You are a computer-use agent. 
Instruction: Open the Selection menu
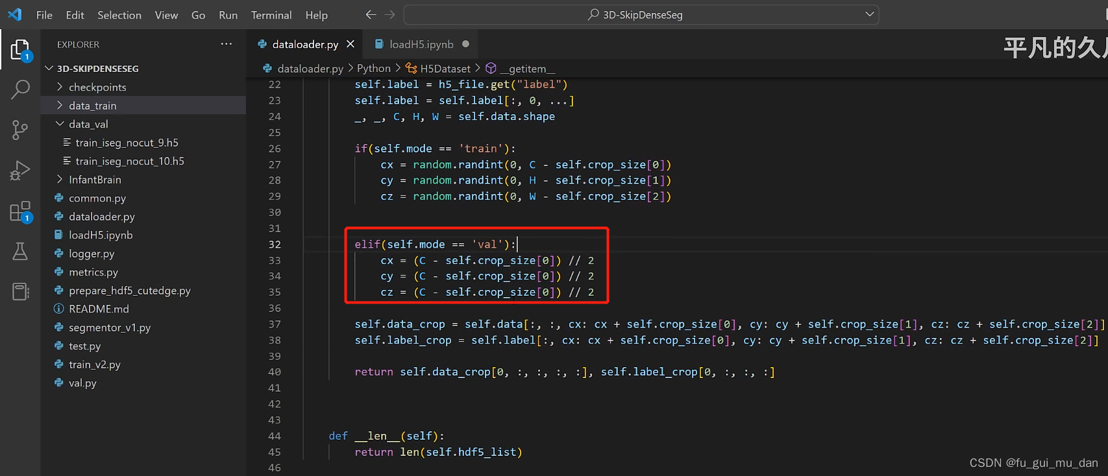pos(119,15)
